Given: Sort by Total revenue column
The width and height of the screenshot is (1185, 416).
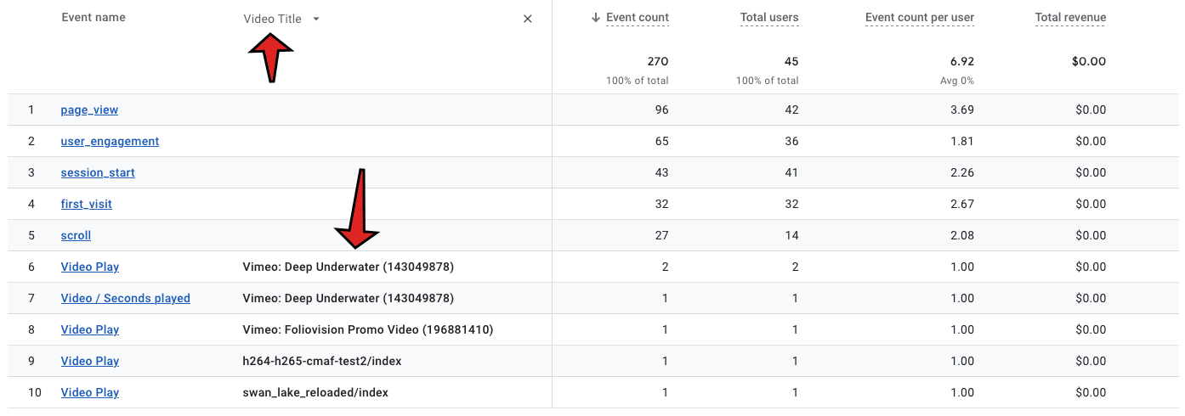Looking at the screenshot, I should tap(1070, 18).
